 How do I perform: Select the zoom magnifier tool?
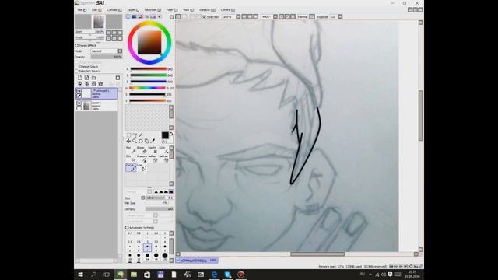click(x=135, y=141)
